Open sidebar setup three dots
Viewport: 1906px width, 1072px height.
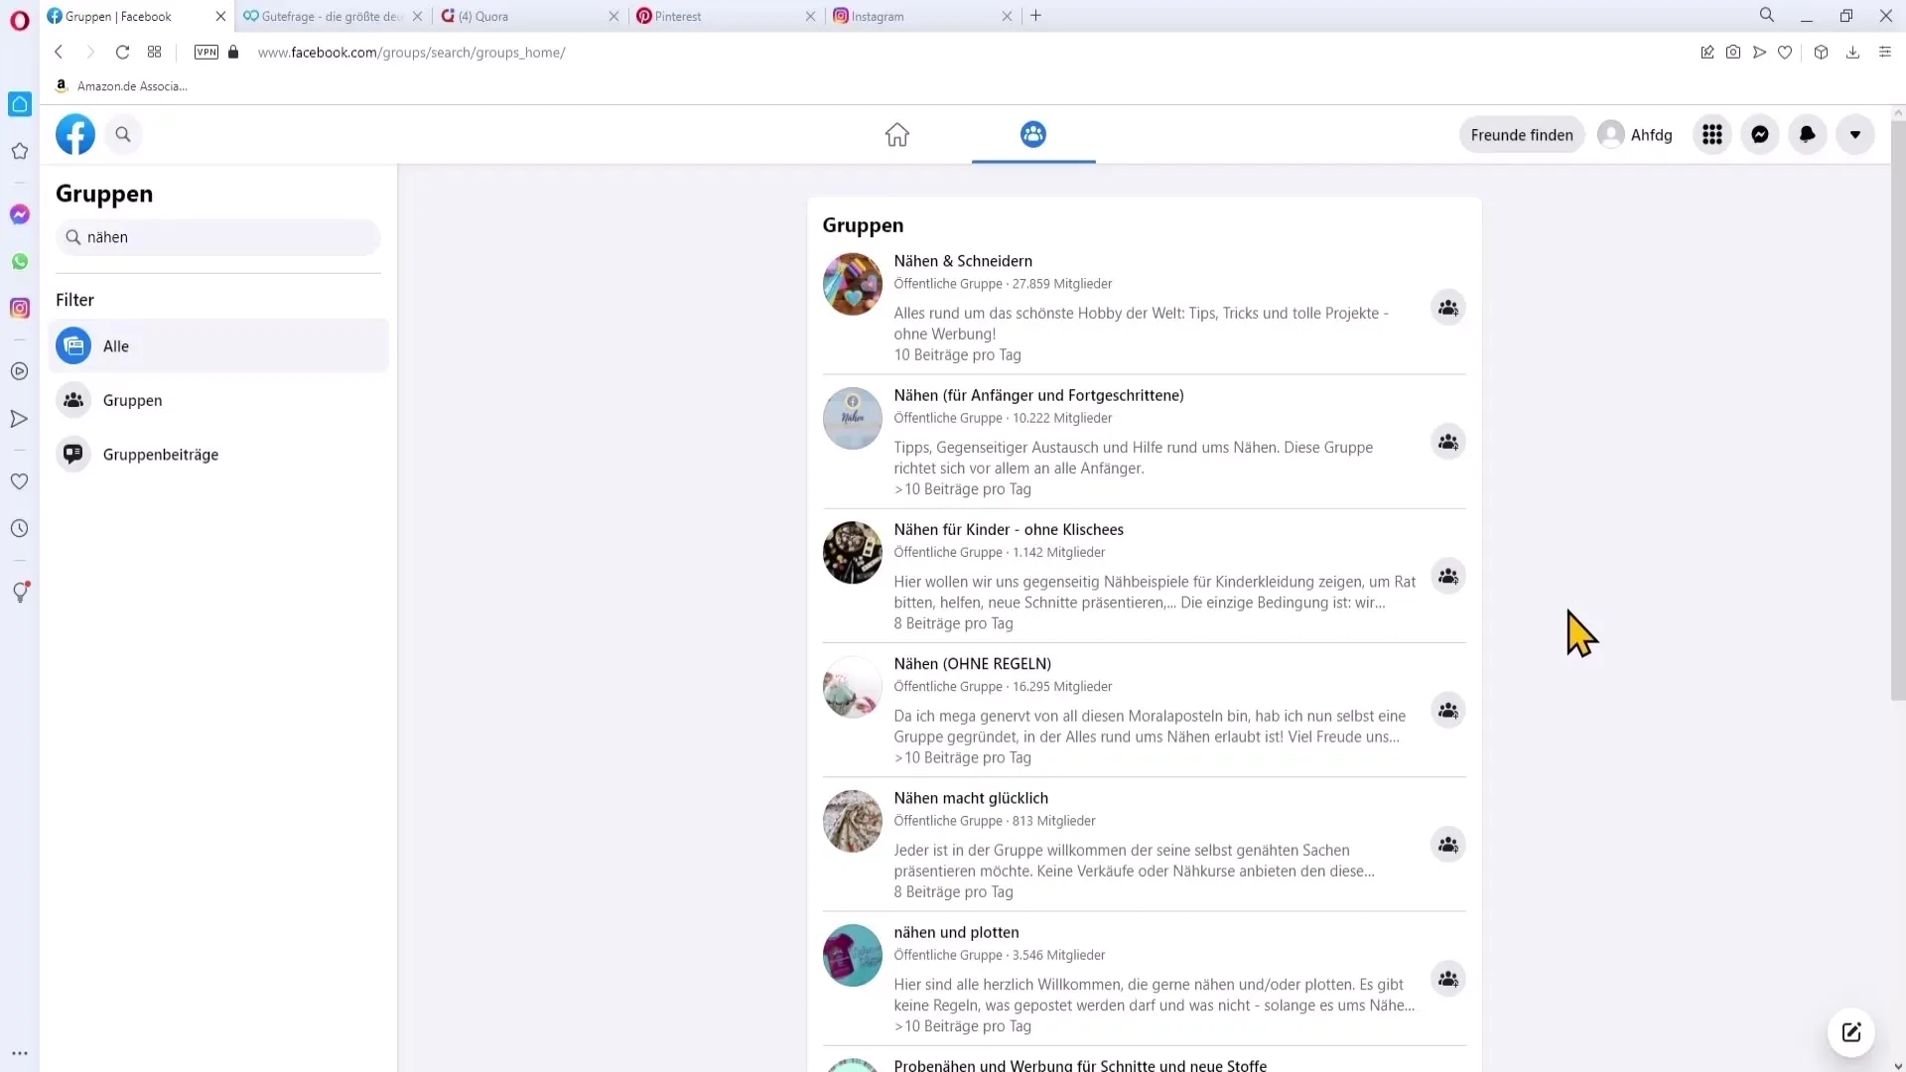click(20, 1053)
